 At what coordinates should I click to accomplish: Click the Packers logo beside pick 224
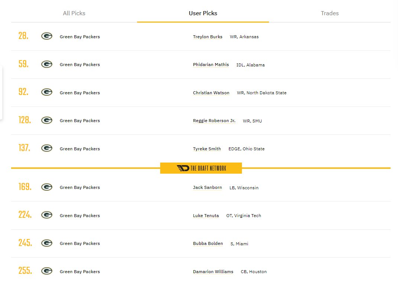click(47, 215)
